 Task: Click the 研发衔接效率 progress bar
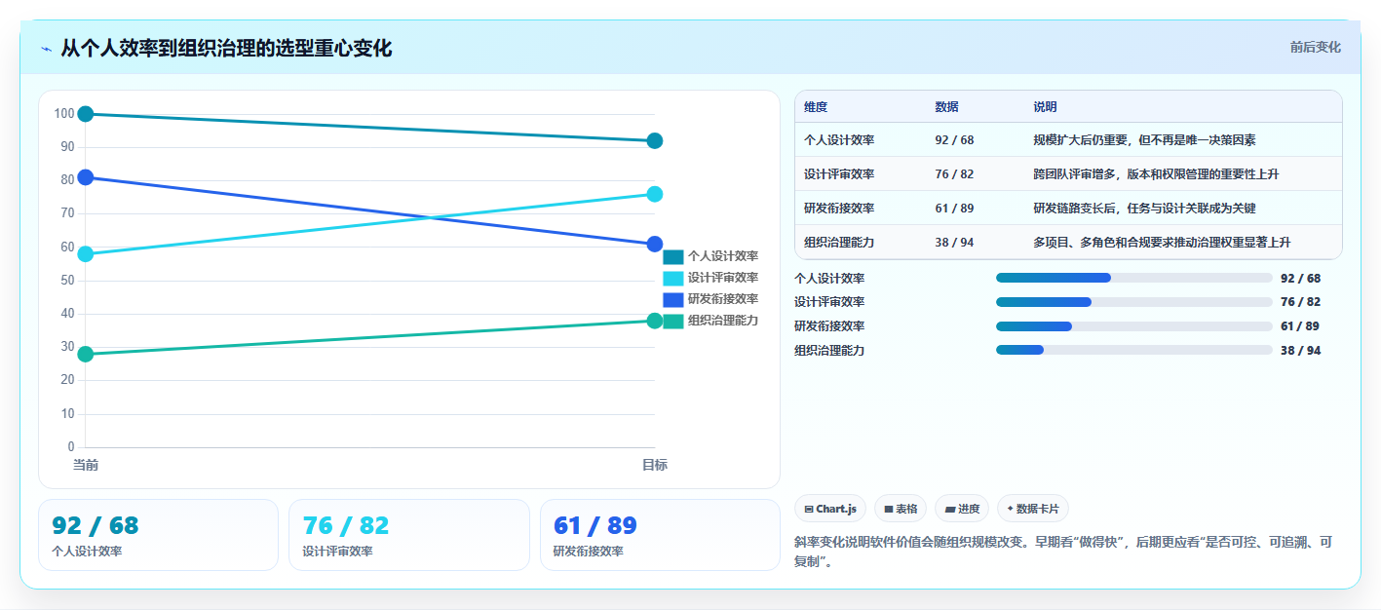pos(1134,326)
